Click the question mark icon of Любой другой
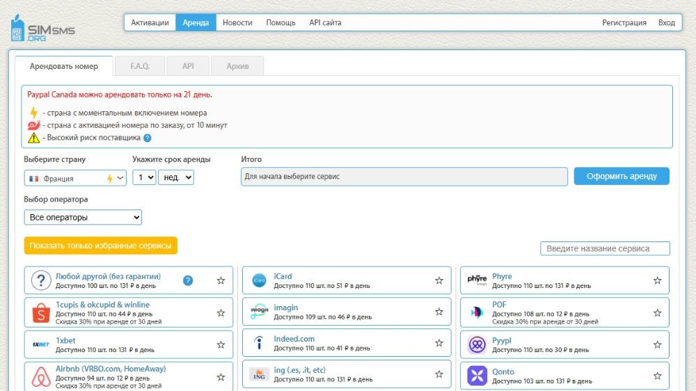This screenshot has width=696, height=391. point(41,280)
